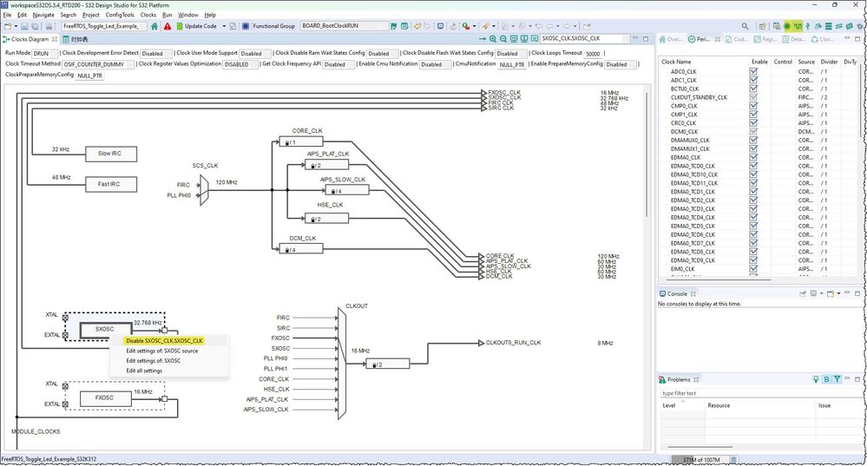The height and width of the screenshot is (466, 867).
Task: Click the XTAL pin marker next to SXOSC
Action: tap(65, 318)
